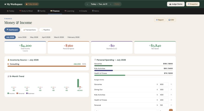Click Kids Activities spending progress bar
204x111 pixels.
133,71
